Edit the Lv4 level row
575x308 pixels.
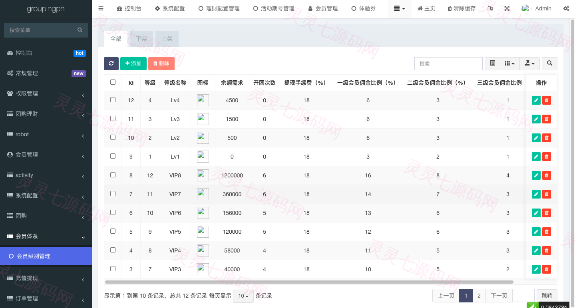point(536,100)
